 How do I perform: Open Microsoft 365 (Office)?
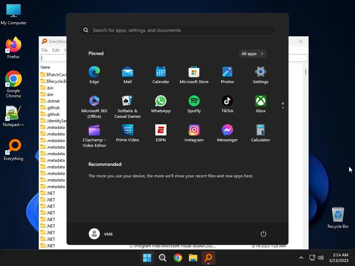94,107
